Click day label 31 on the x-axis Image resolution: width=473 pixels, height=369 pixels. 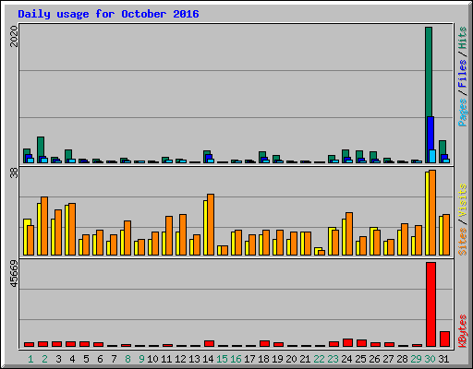pyautogui.click(x=443, y=359)
